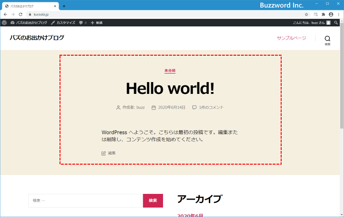Click the comment bubble icon in post meta

pos(194,108)
